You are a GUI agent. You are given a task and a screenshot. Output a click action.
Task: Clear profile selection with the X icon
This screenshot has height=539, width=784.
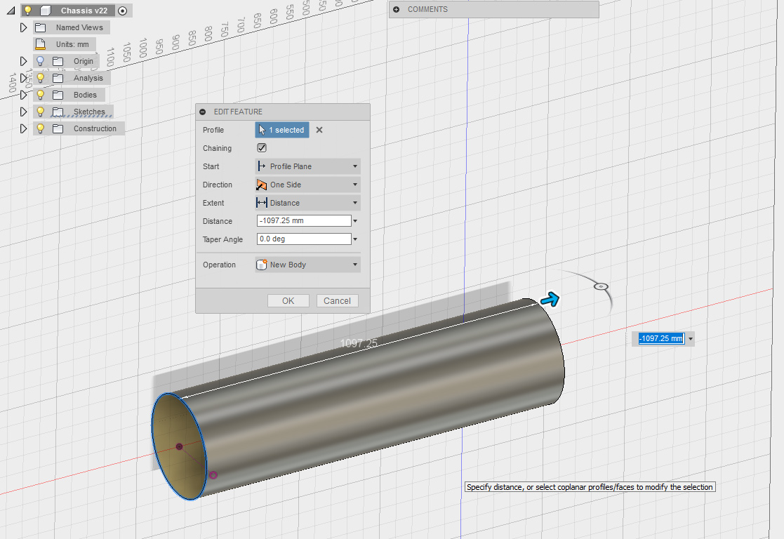[319, 130]
